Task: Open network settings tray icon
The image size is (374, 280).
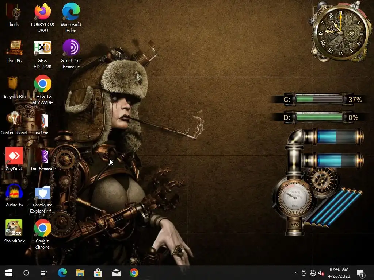Action: [x=313, y=273]
